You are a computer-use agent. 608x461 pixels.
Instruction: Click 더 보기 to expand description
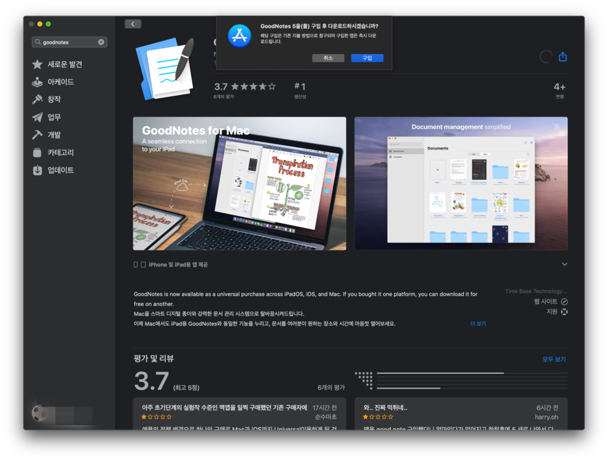(478, 324)
